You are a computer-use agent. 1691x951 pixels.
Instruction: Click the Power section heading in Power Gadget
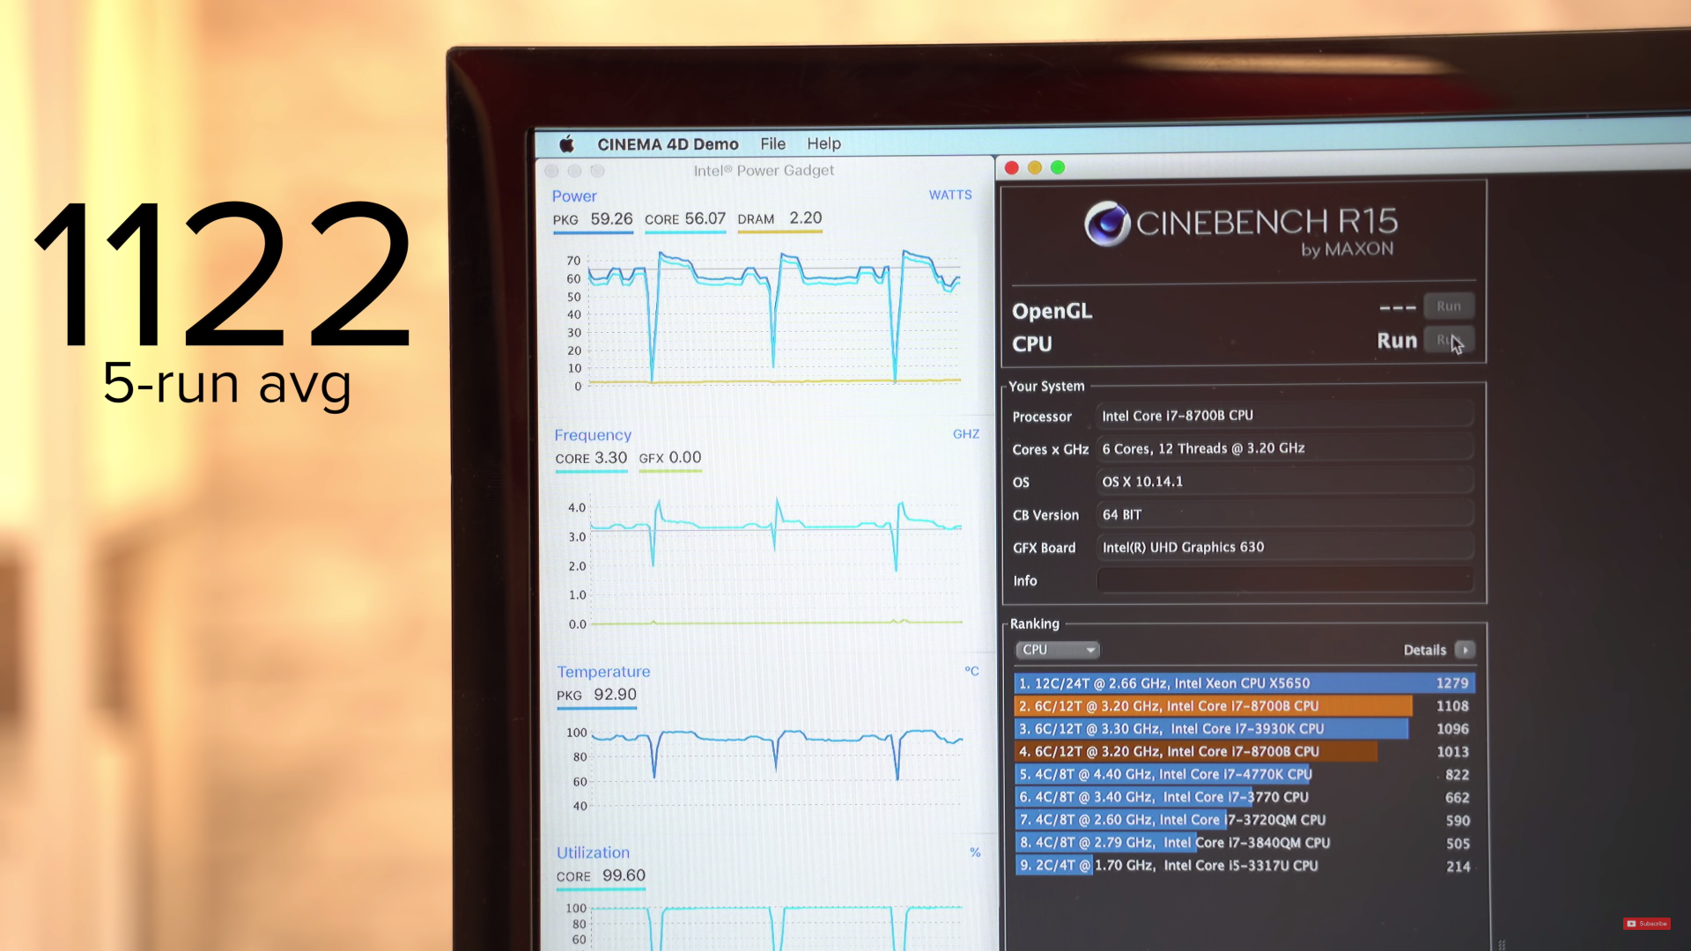point(574,196)
